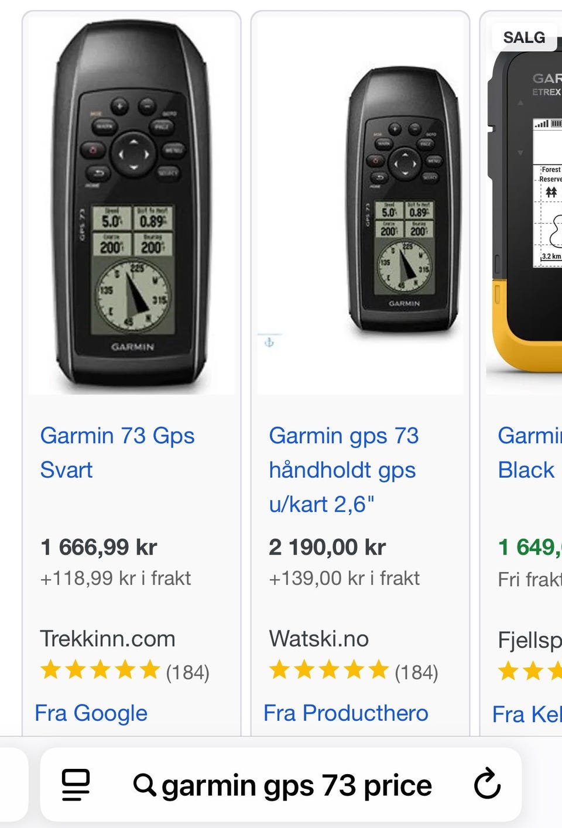Tap the address bar with garmin gps 73 price
This screenshot has width=562, height=828.
coord(296,785)
